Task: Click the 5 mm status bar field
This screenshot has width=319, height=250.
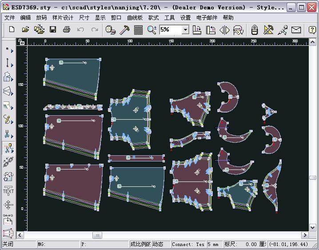Action: [215, 244]
